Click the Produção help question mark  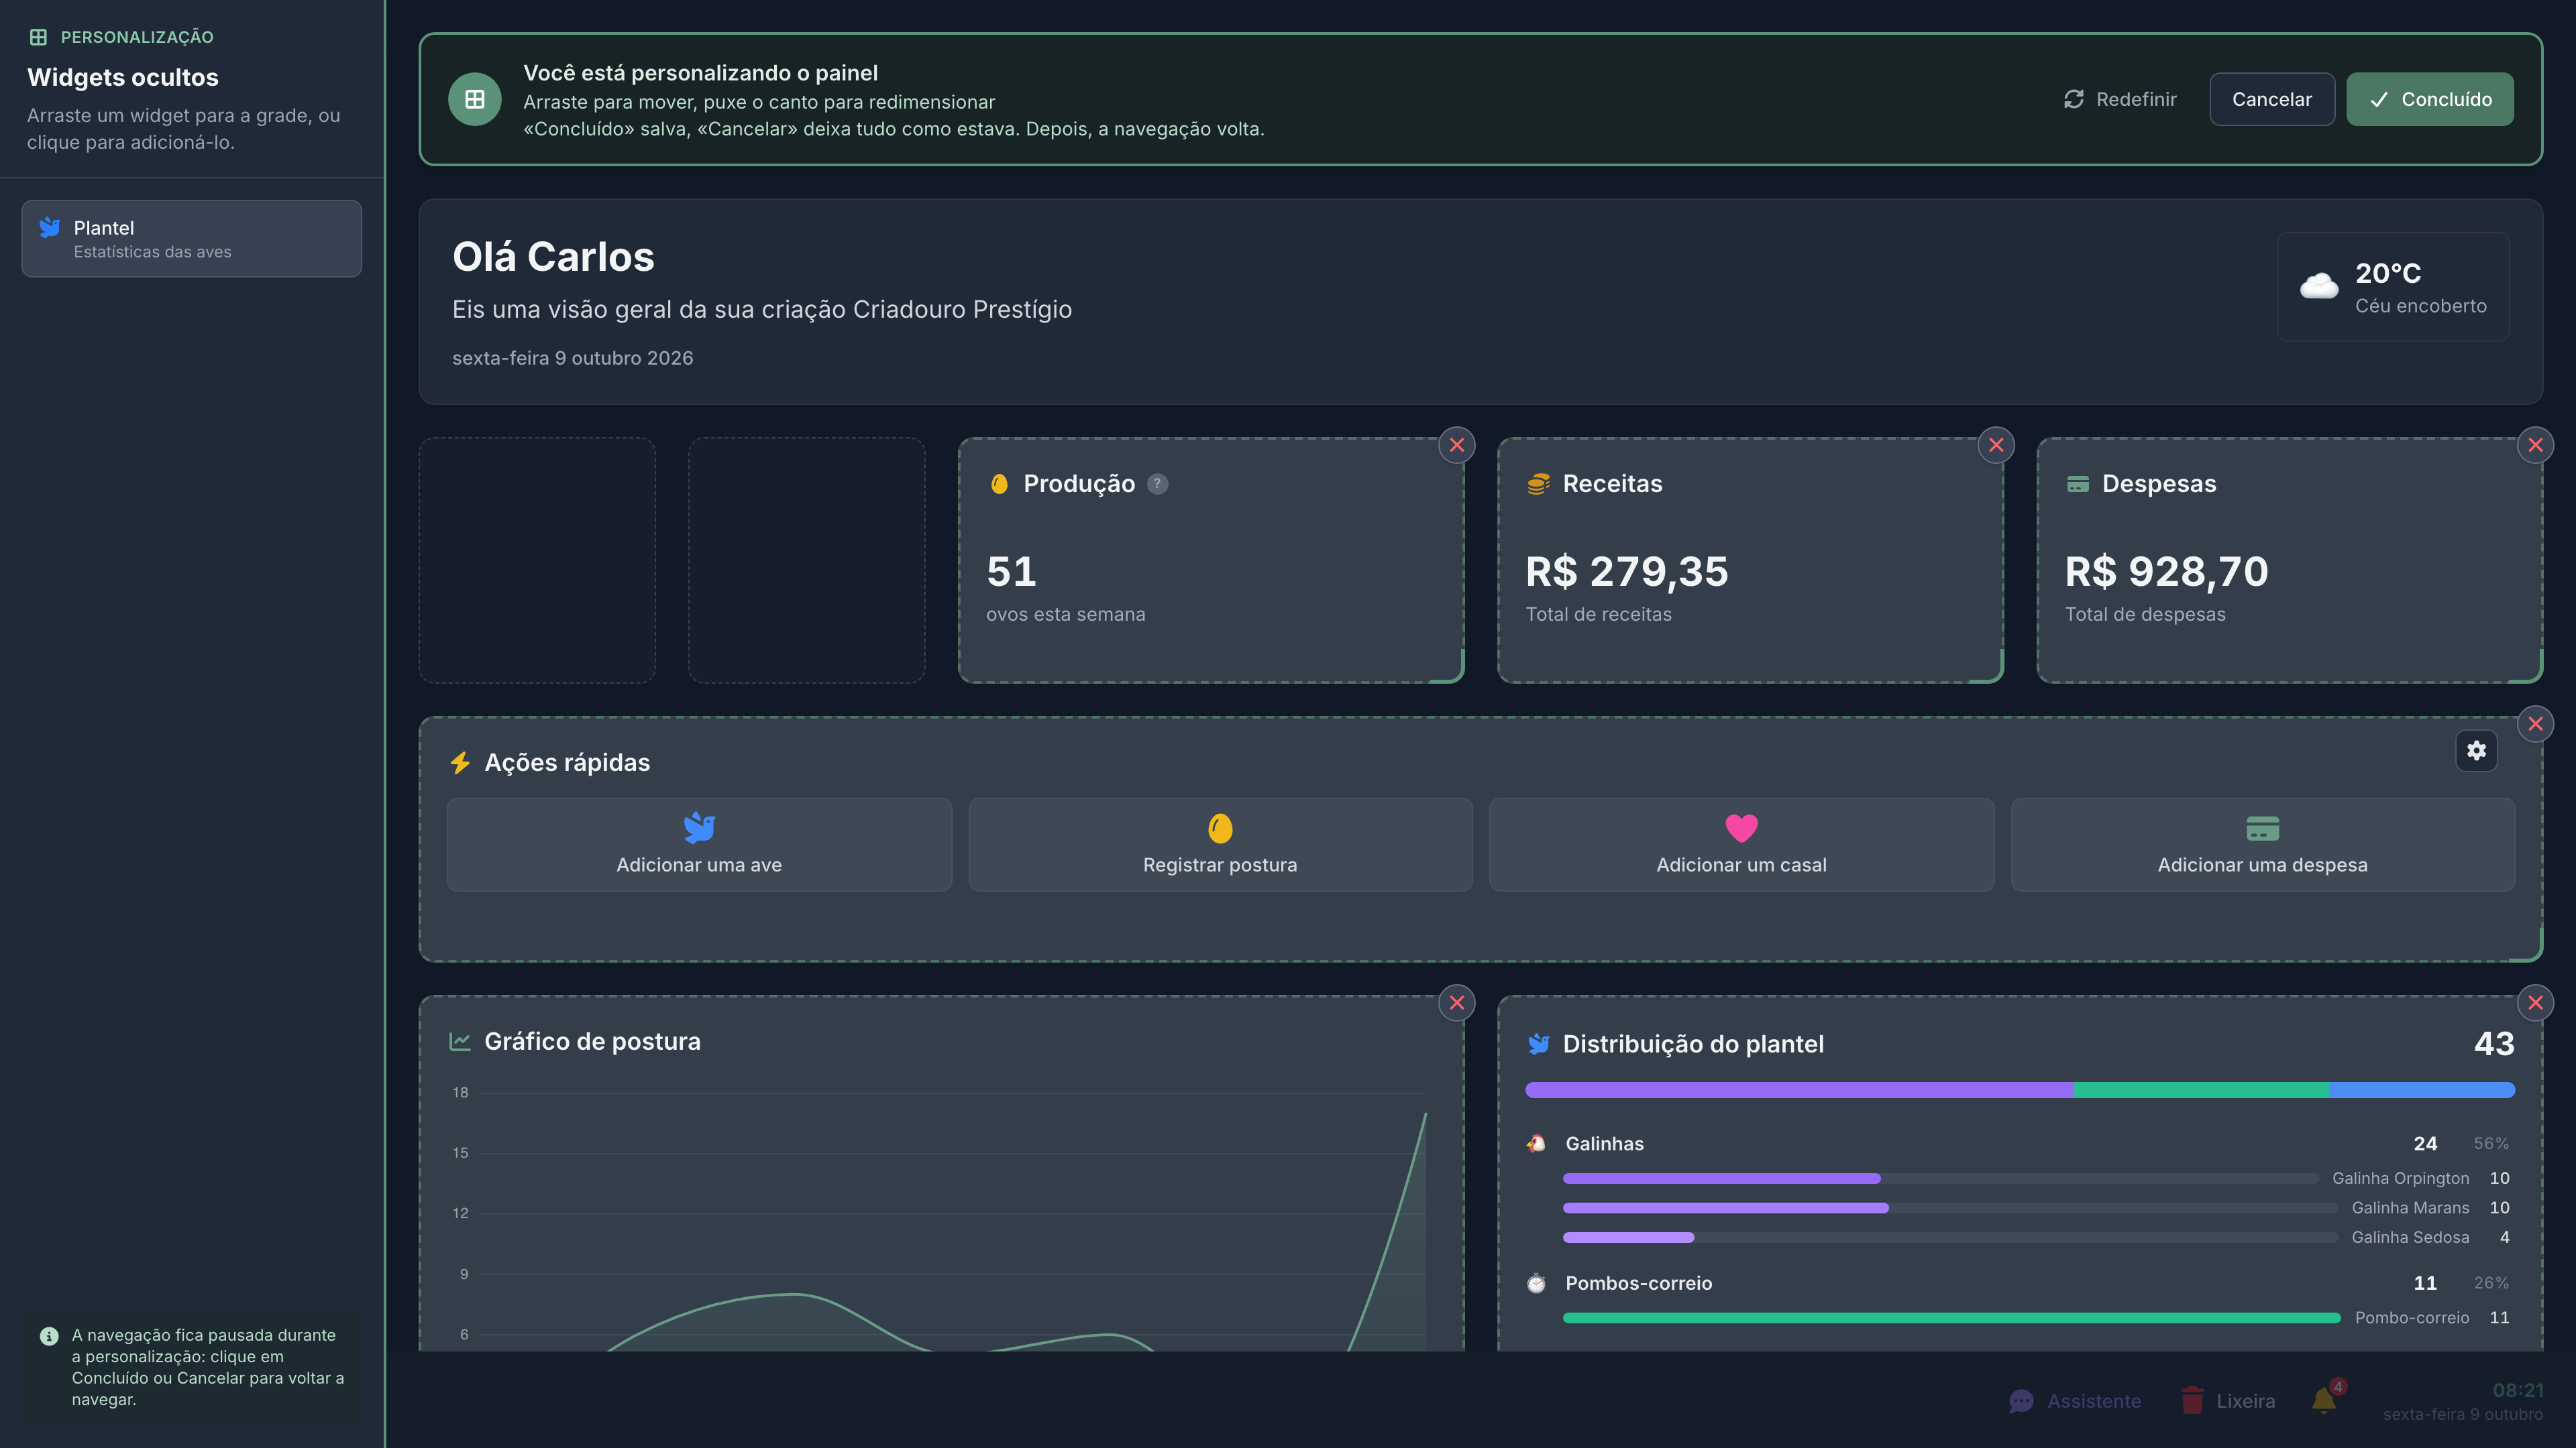click(x=1157, y=483)
